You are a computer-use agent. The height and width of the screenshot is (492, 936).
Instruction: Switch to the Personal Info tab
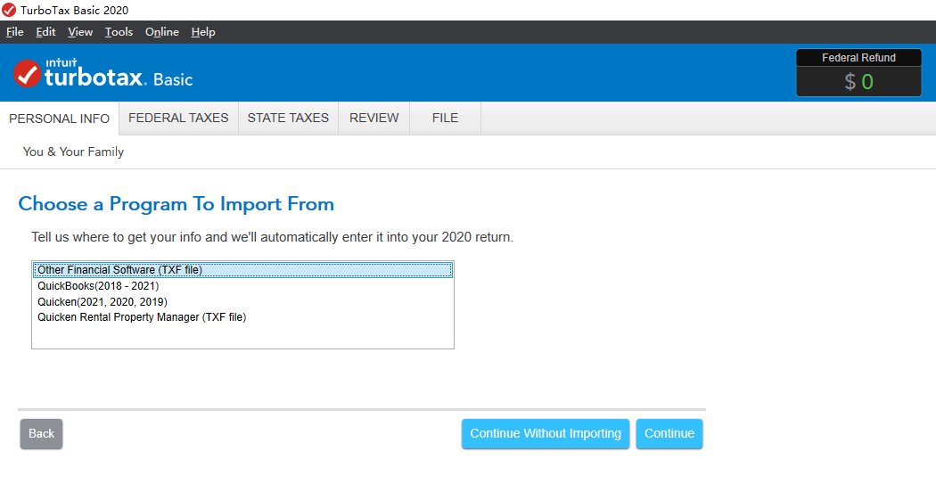(59, 119)
